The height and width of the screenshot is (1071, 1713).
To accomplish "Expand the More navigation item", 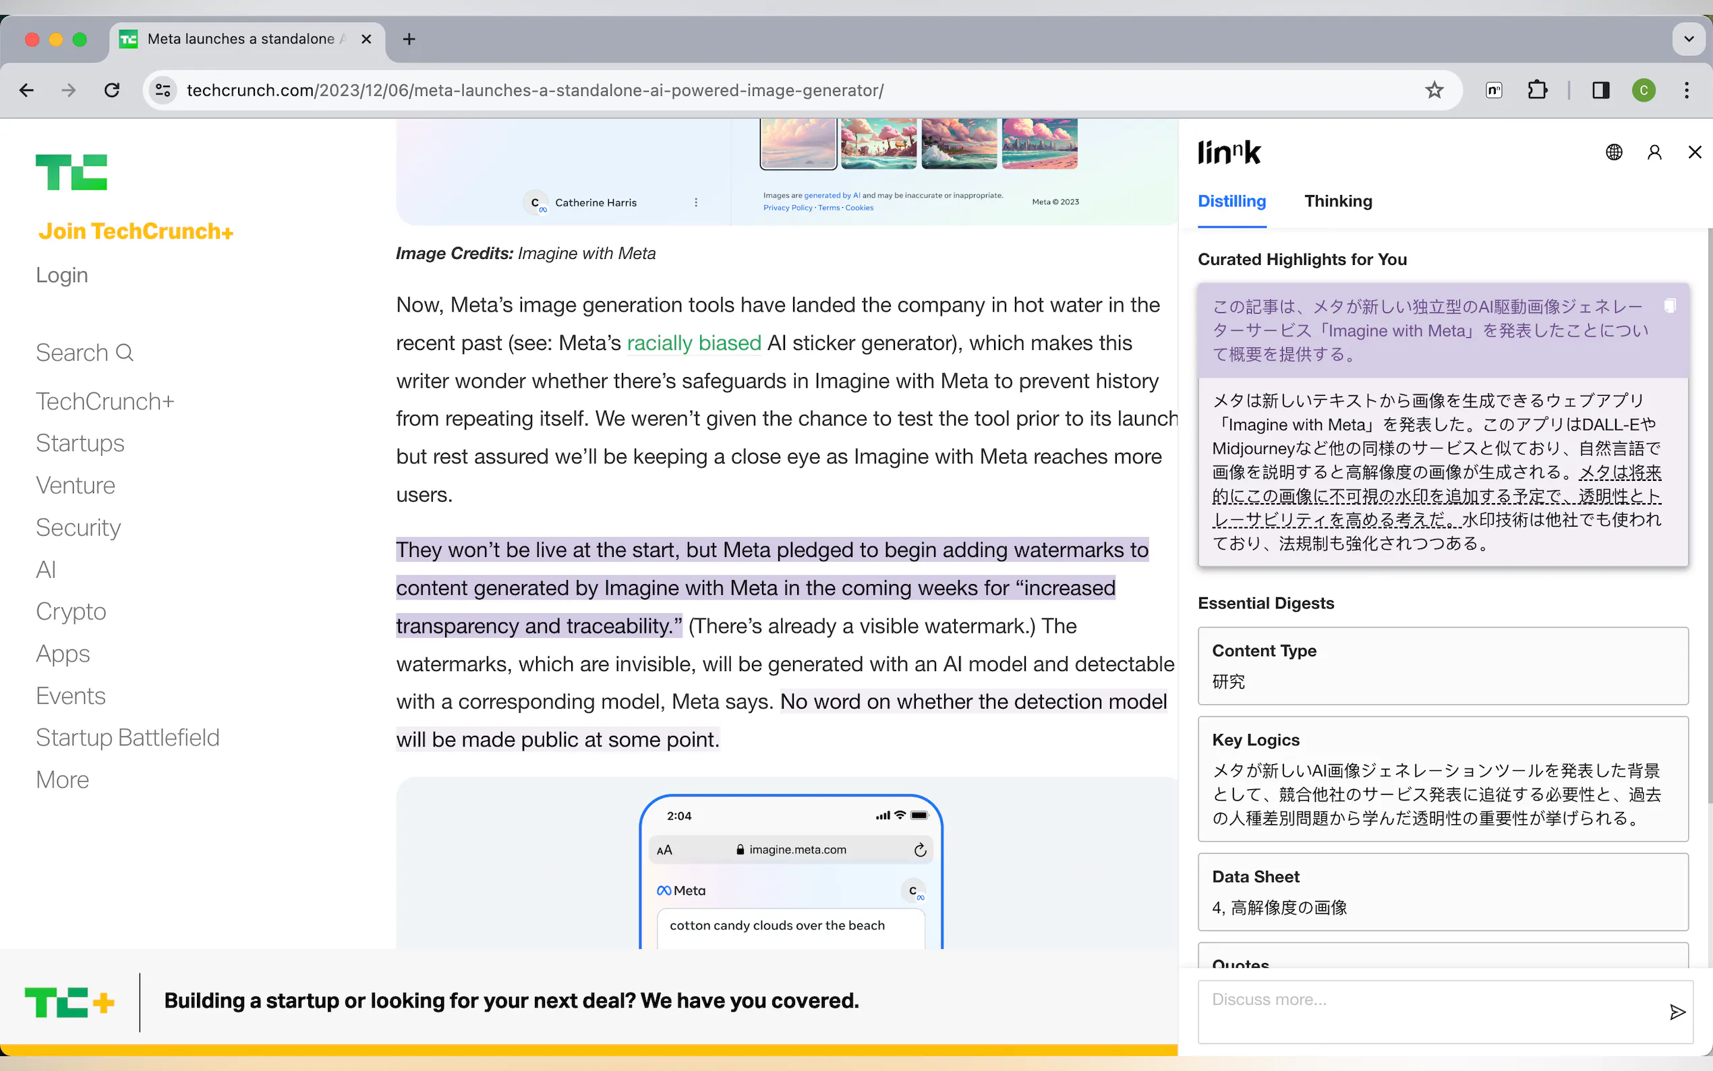I will click(x=62, y=779).
